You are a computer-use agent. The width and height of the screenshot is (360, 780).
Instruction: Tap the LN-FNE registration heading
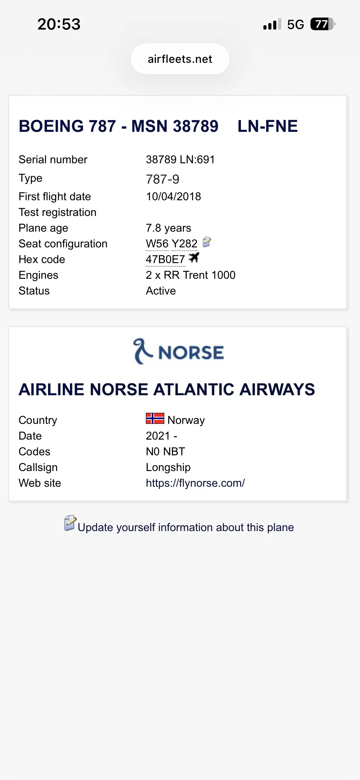coord(267,126)
